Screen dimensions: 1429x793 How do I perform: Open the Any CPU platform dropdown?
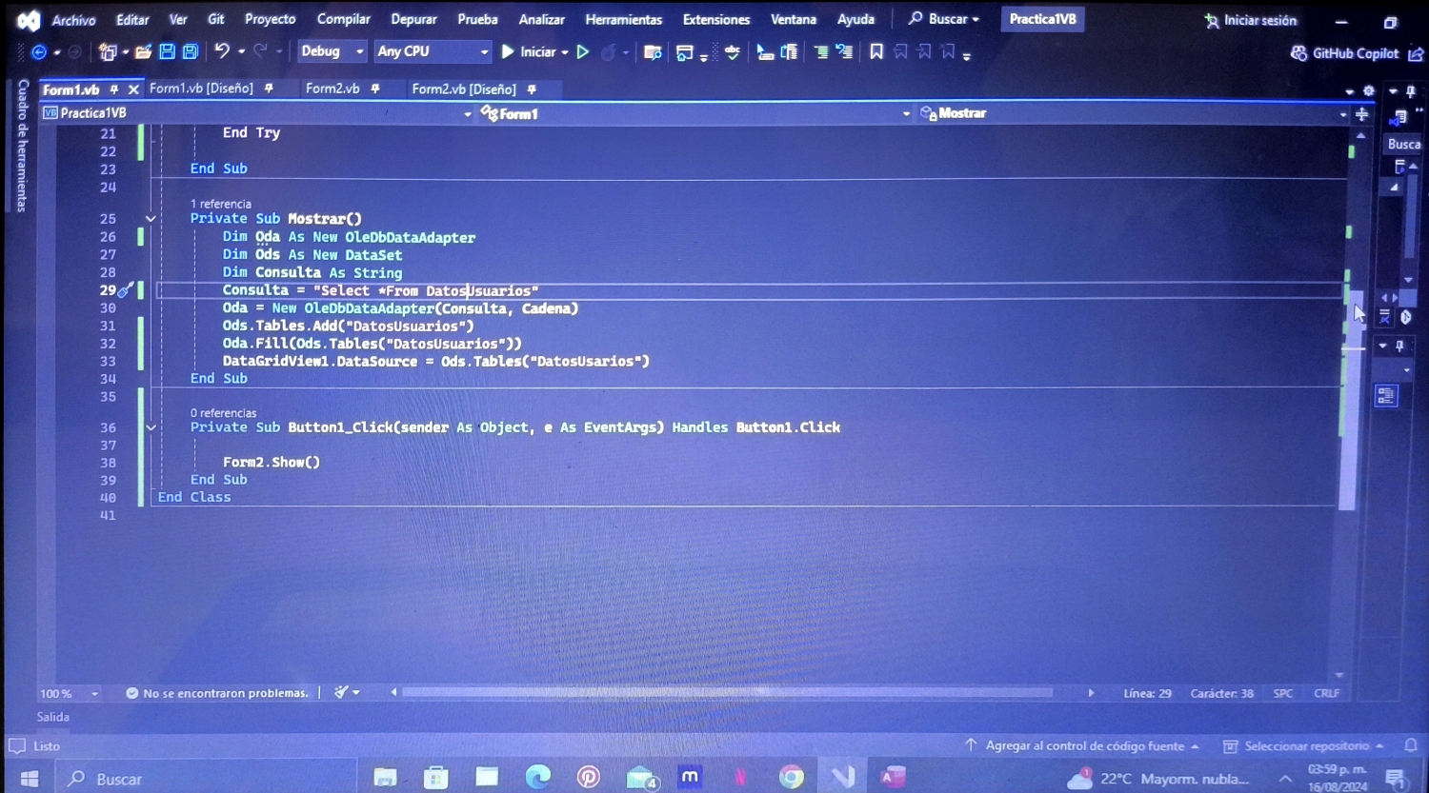(432, 51)
